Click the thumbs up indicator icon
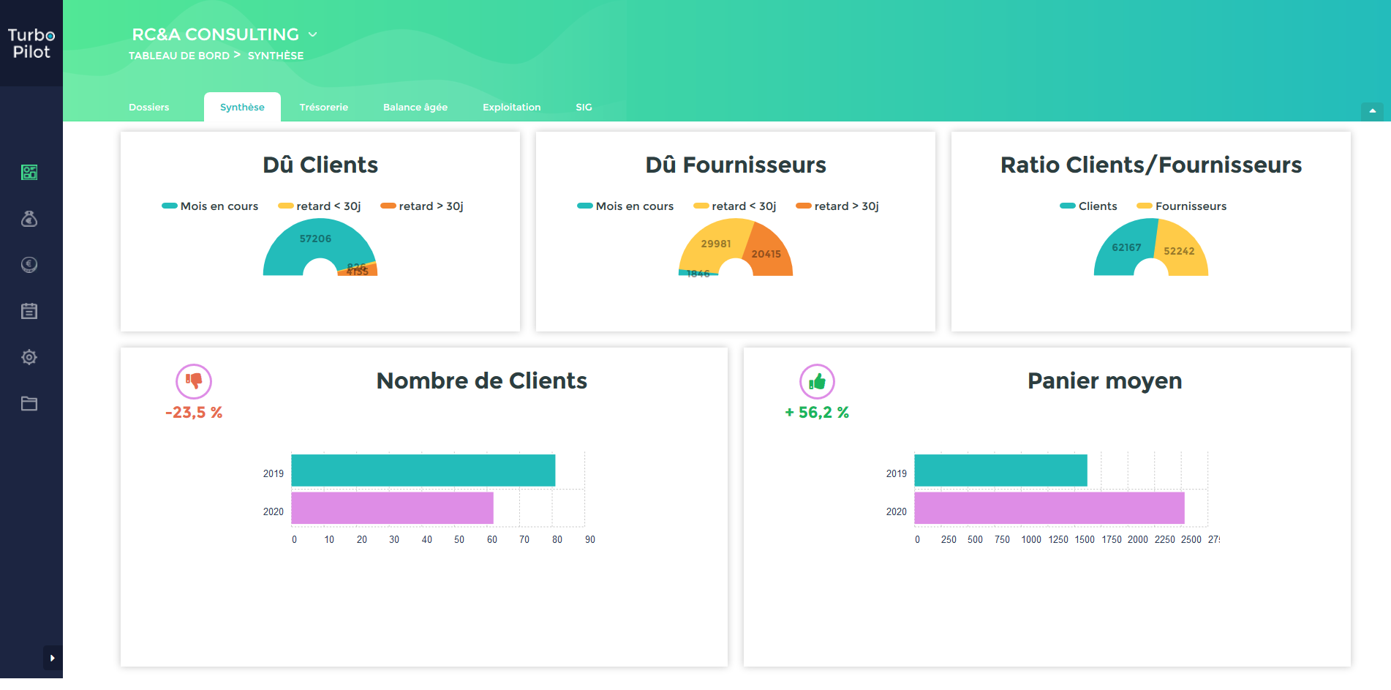1391x690 pixels. pos(817,381)
